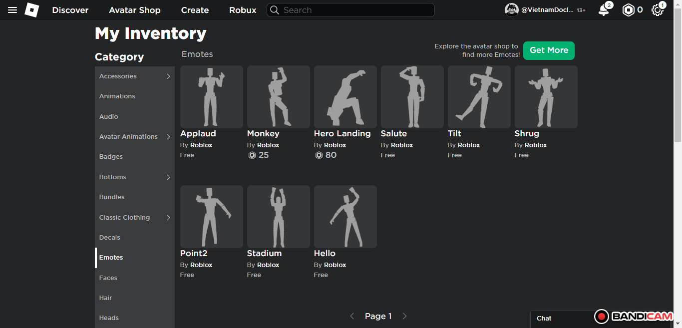Open the notifications bell
Screen dimensions: 682x328
(x=604, y=10)
